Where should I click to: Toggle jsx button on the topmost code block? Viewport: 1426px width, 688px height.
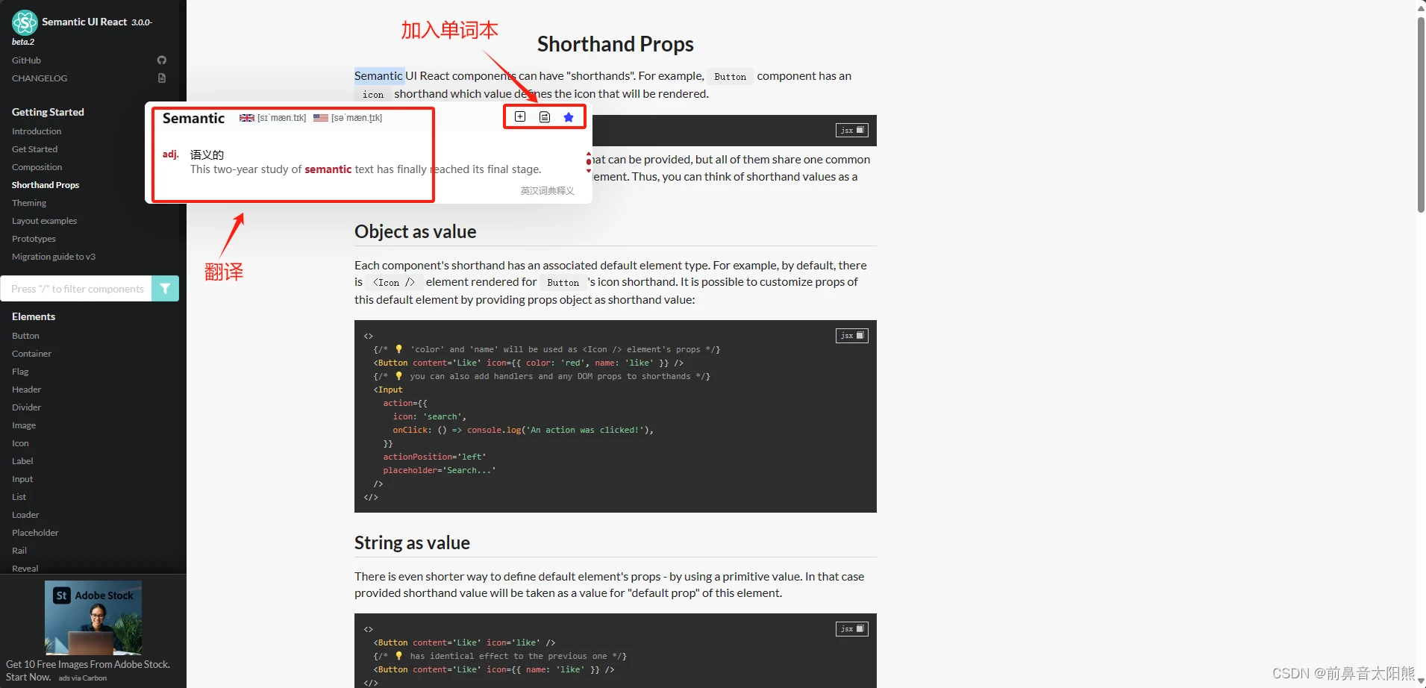[851, 131]
